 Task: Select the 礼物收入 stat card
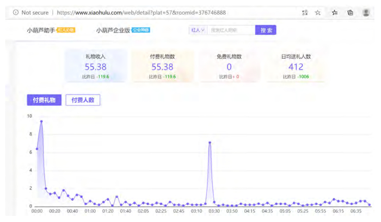coord(96,66)
